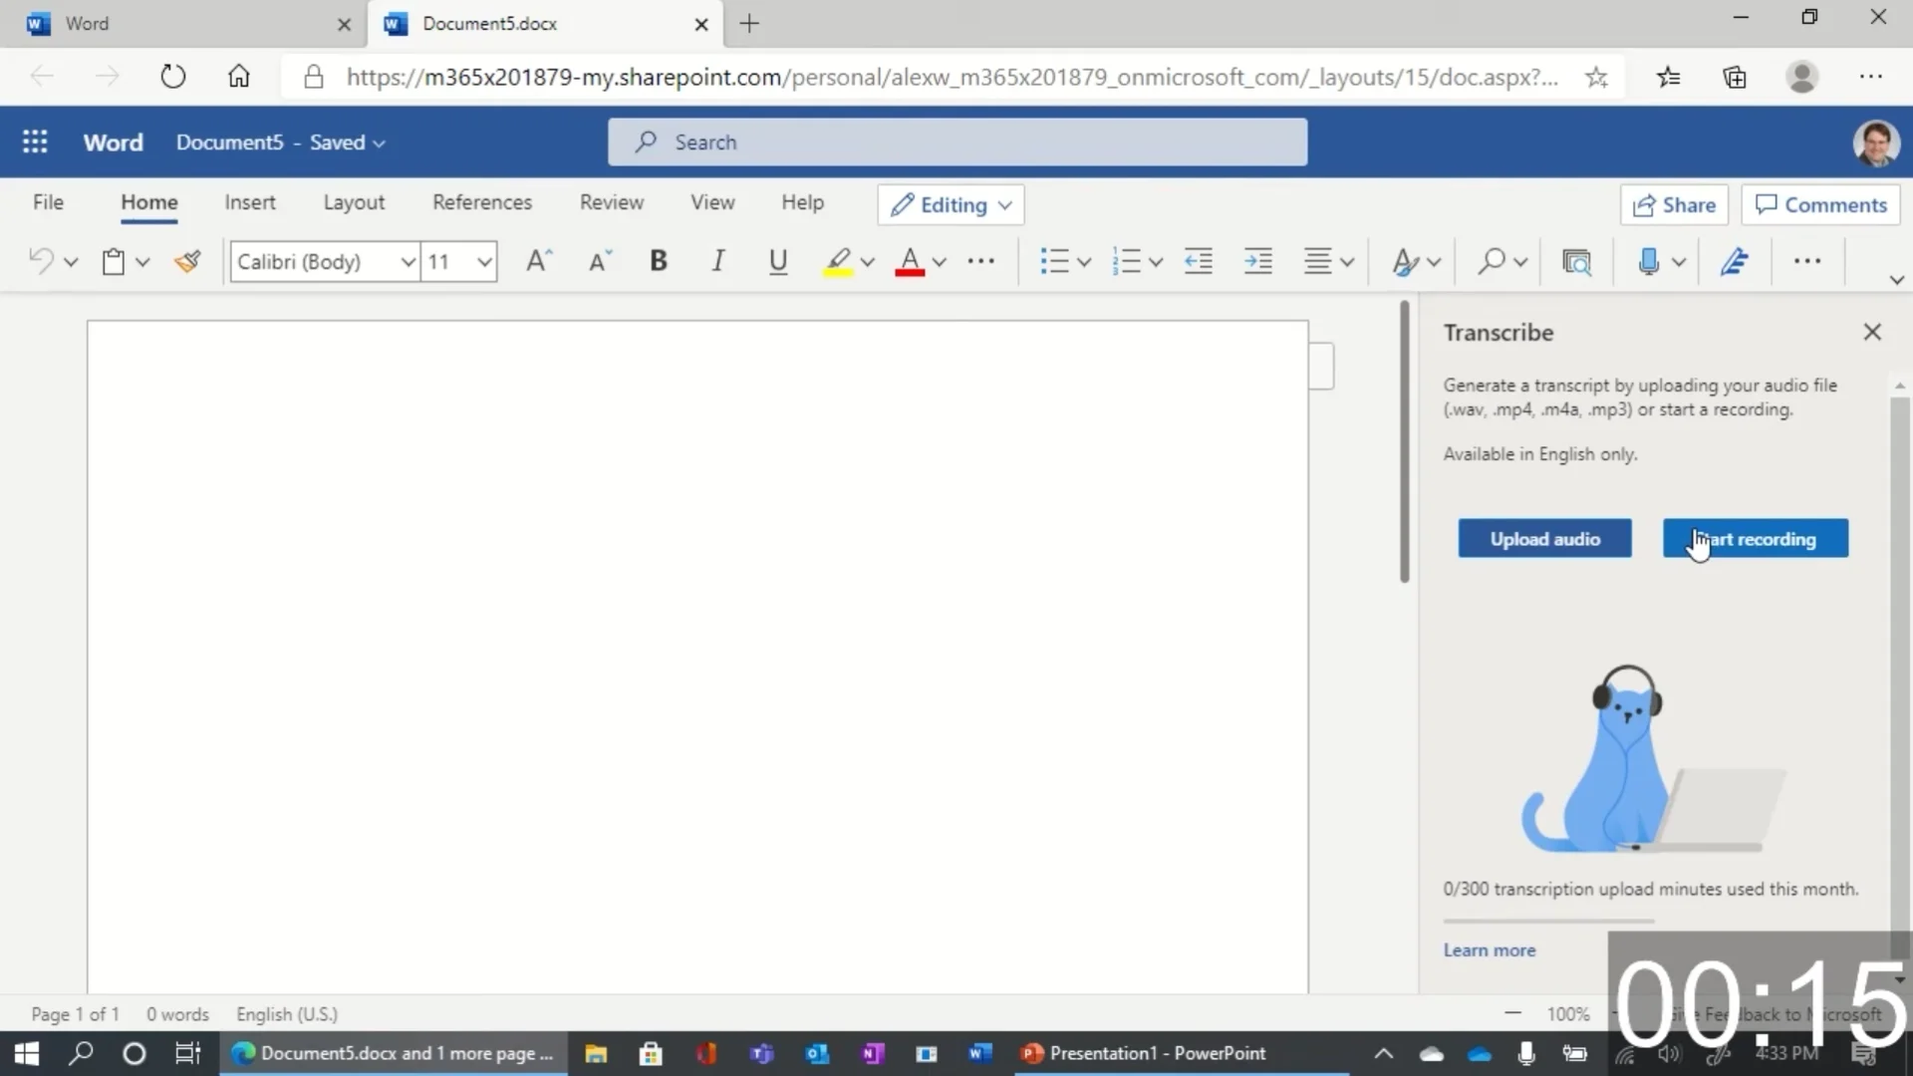
Task: Switch to the Review tab
Action: [612, 202]
